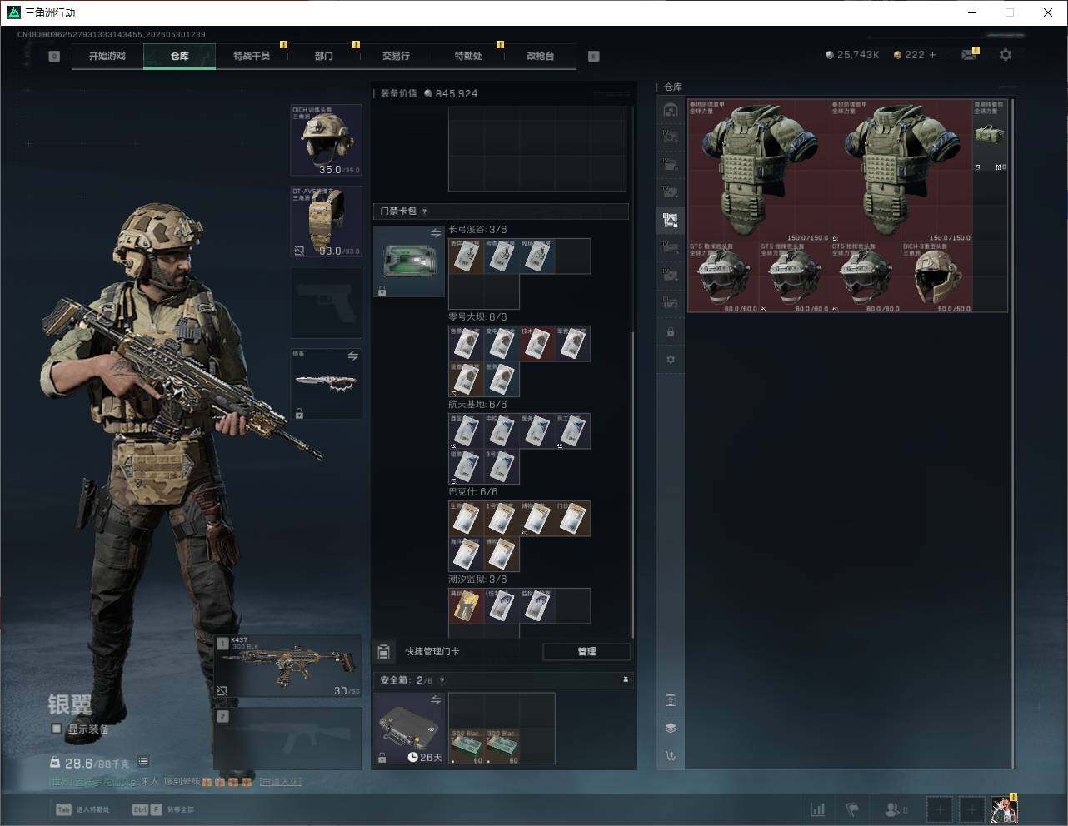1068x826 pixels.
Task: Switch to the 仓库 tab
Action: (180, 56)
